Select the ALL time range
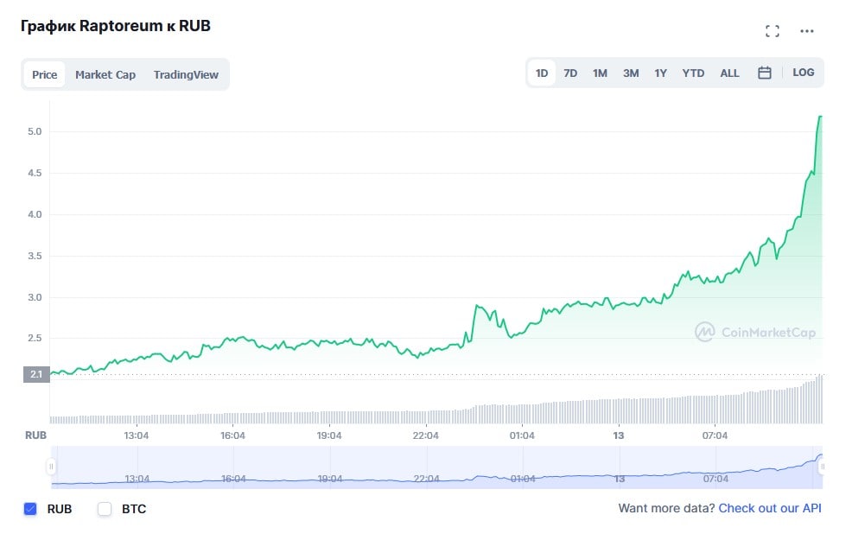Image resolution: width=852 pixels, height=540 pixels. pyautogui.click(x=730, y=73)
